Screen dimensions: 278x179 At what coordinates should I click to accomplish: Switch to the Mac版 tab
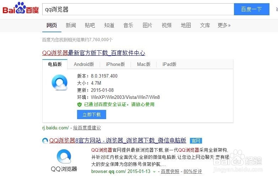(144, 64)
